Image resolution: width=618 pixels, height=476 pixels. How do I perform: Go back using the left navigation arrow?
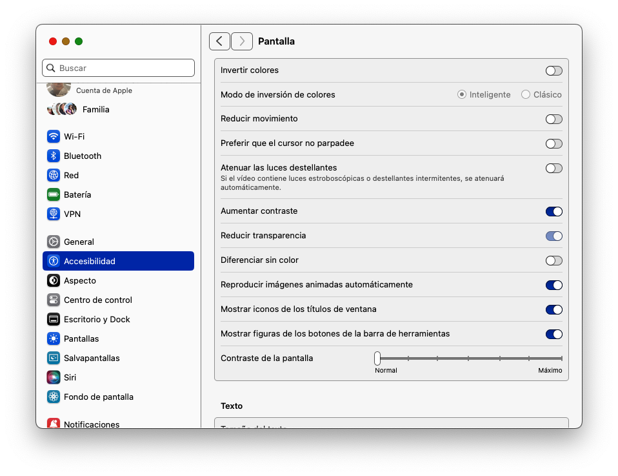pos(219,41)
